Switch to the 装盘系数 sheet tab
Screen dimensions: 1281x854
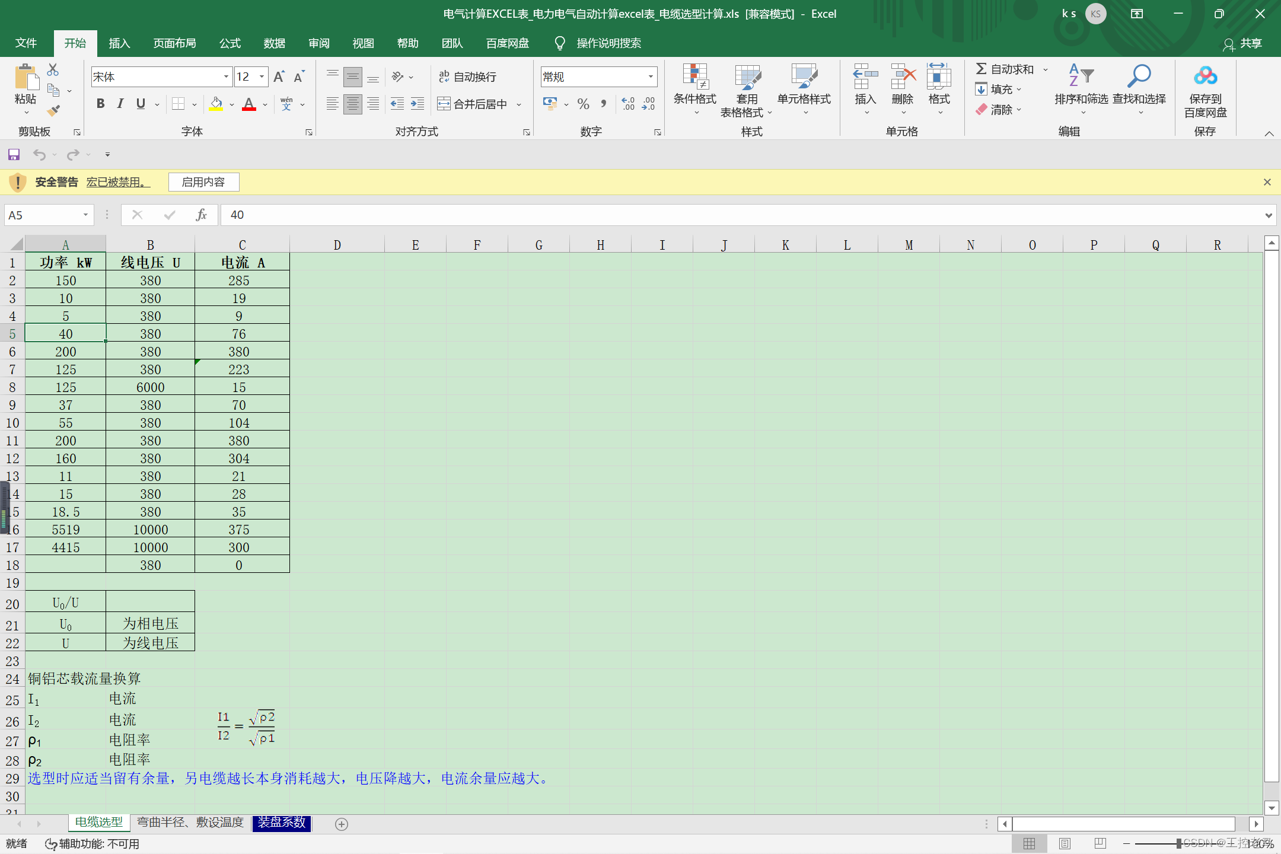click(282, 823)
